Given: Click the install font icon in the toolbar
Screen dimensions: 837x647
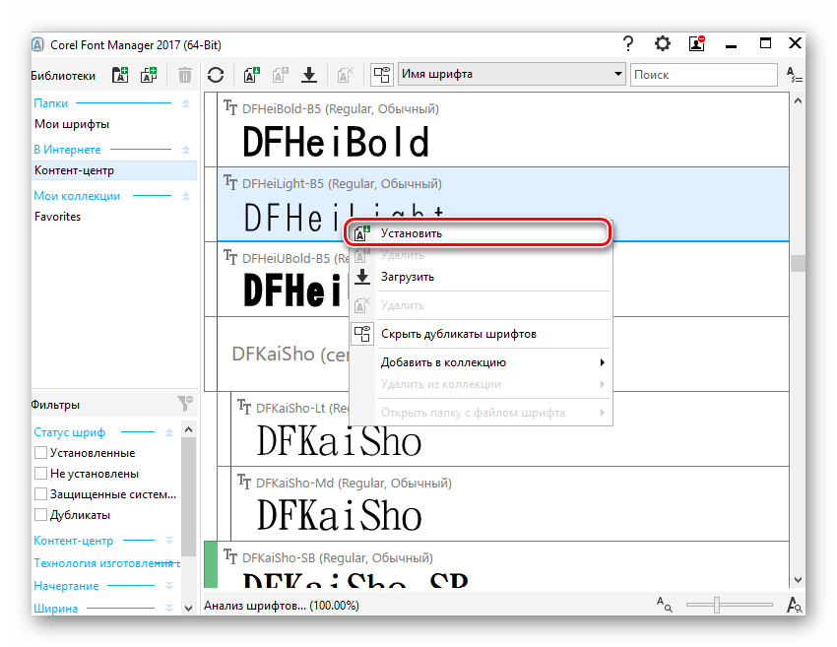Looking at the screenshot, I should pyautogui.click(x=252, y=75).
